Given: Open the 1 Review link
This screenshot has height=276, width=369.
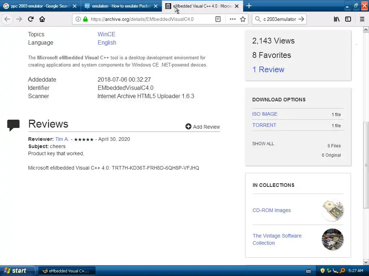Looking at the screenshot, I should [x=268, y=69].
